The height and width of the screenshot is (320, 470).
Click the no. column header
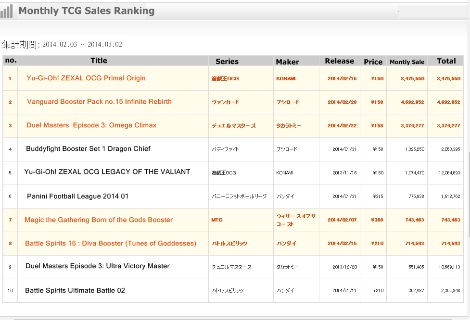point(11,61)
